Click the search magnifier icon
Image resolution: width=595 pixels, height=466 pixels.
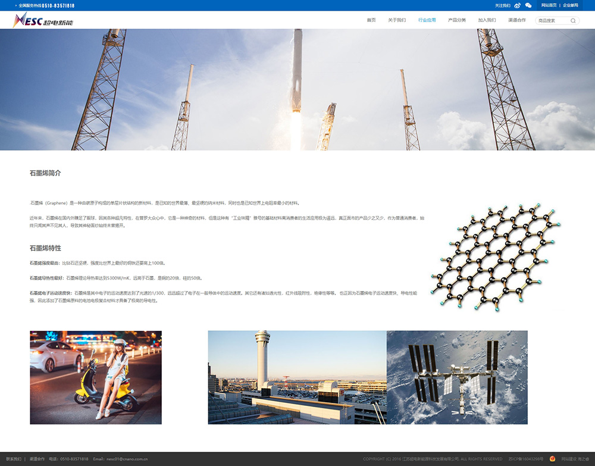pos(573,20)
